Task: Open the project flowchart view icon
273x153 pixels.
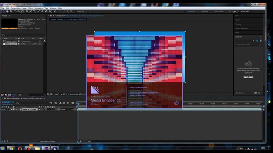Action: 44,41
